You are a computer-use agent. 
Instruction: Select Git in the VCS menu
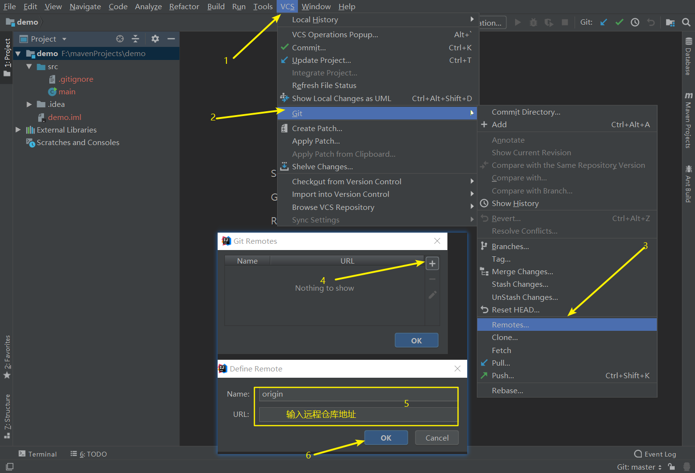377,113
